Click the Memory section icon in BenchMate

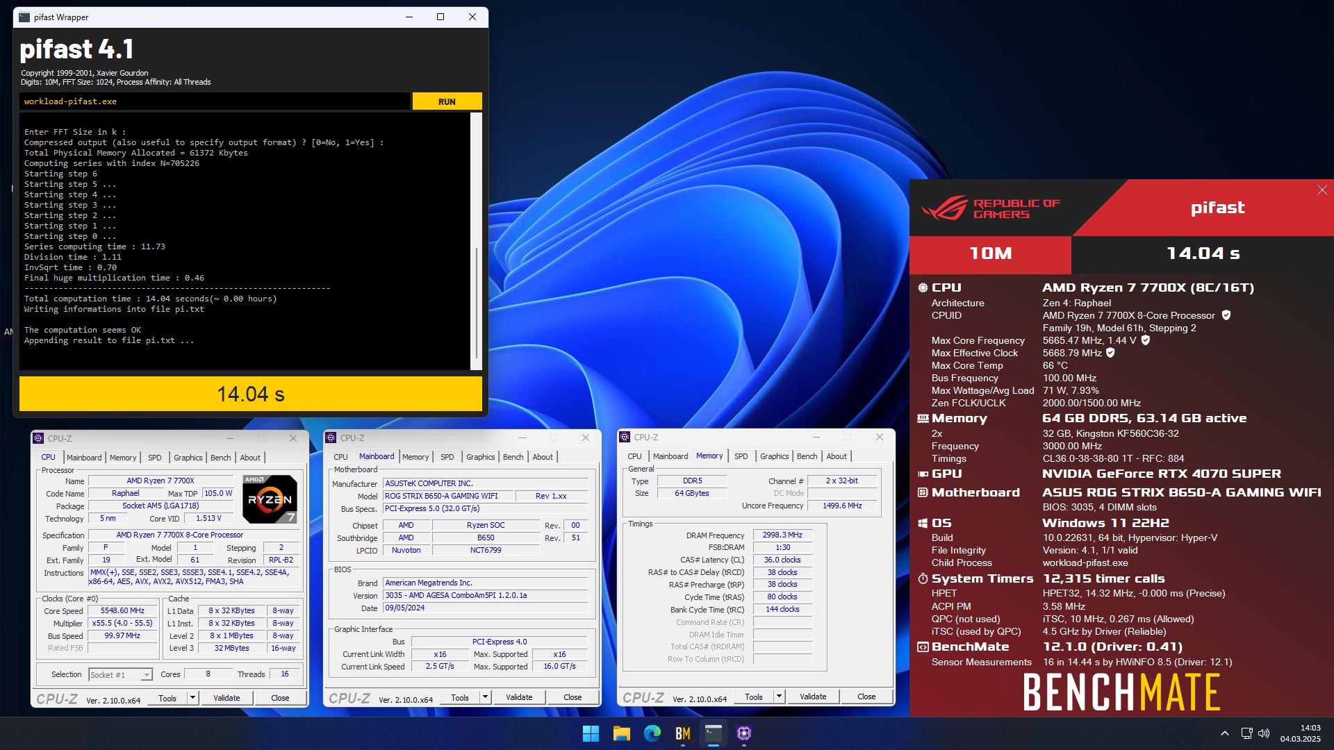point(923,418)
